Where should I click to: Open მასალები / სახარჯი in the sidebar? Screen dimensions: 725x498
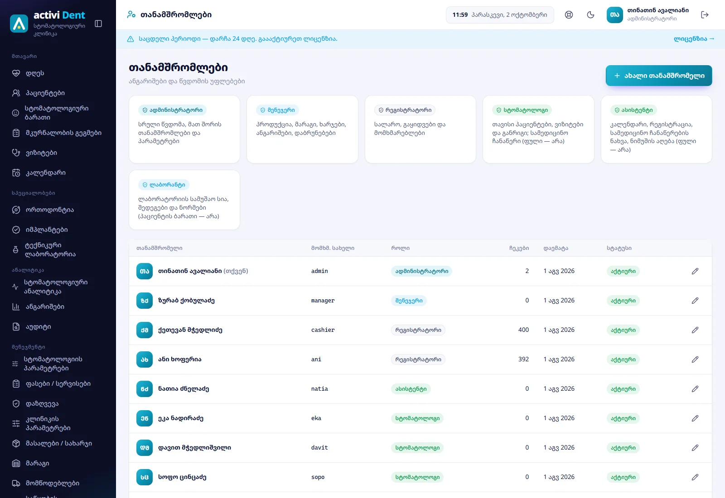point(58,444)
